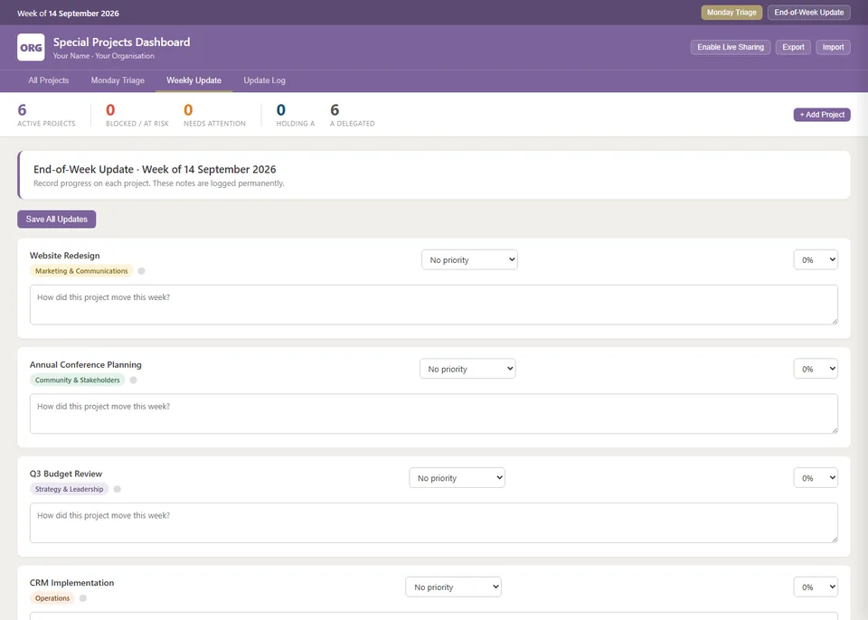This screenshot has height=620, width=868.
Task: Switch to Monday Triage tab
Action: click(118, 80)
